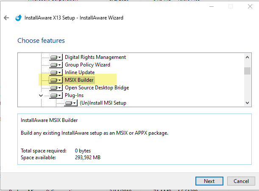Screen dimensions: 259x191
Task: Go back using the wizard's back arrow
Action: pyautogui.click(x=6, y=18)
